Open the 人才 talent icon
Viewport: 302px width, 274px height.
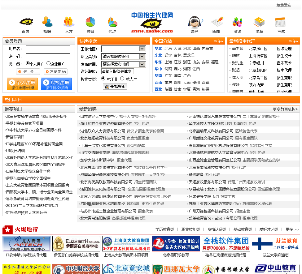(69, 22)
